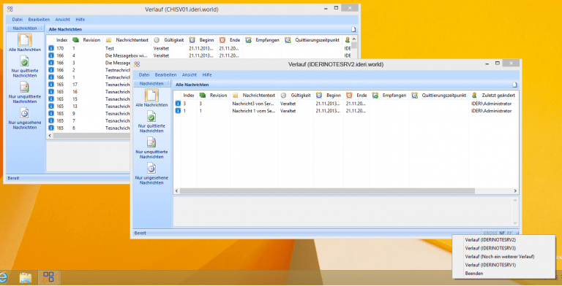Open Hilfe menu in CHISV01 window
The height and width of the screenshot is (286, 562).
coord(80,19)
